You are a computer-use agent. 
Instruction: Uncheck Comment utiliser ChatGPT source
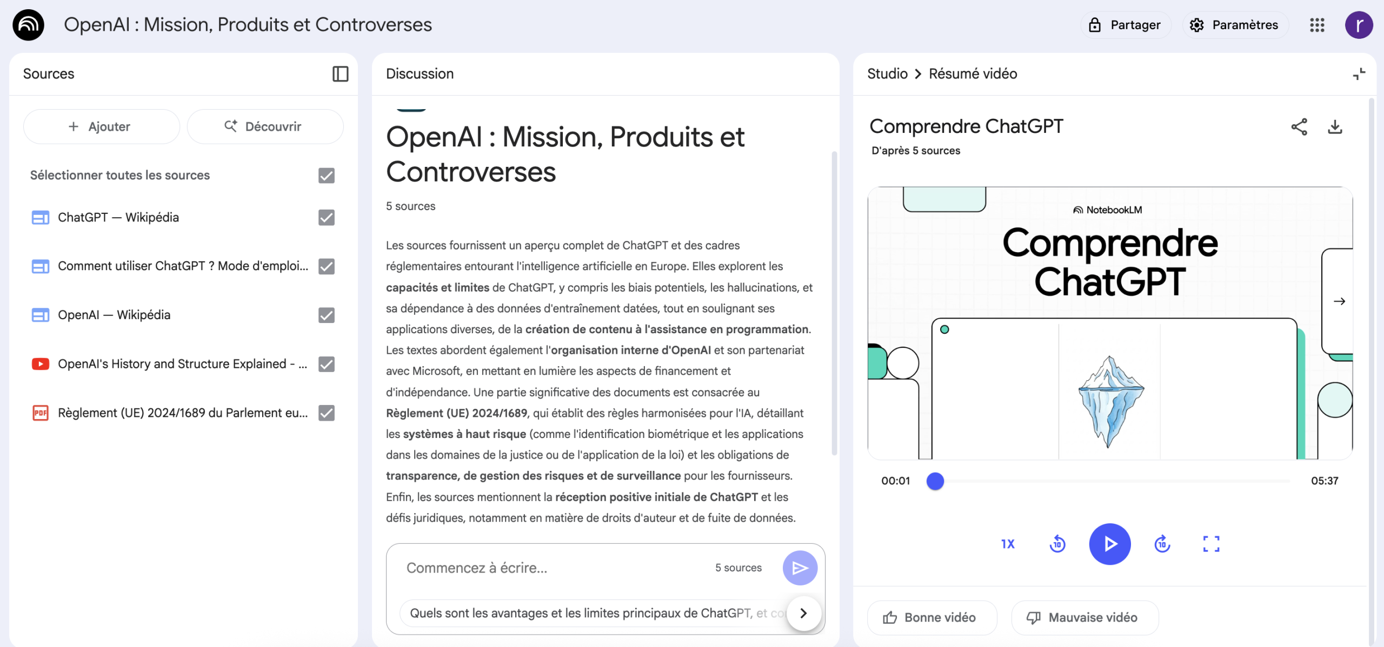point(327,266)
